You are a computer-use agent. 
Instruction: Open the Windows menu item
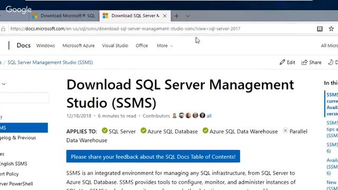[45, 46]
